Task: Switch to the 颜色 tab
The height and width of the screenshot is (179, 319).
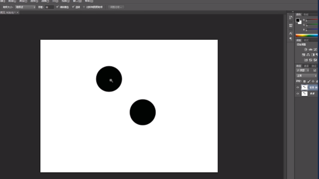Action: click(299, 14)
